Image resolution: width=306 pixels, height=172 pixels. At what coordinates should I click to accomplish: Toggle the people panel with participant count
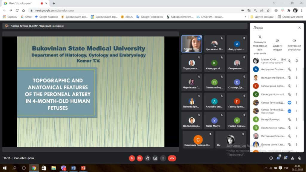coord(278,158)
